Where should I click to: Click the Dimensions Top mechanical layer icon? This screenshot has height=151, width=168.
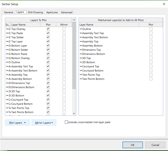click(x=81, y=50)
